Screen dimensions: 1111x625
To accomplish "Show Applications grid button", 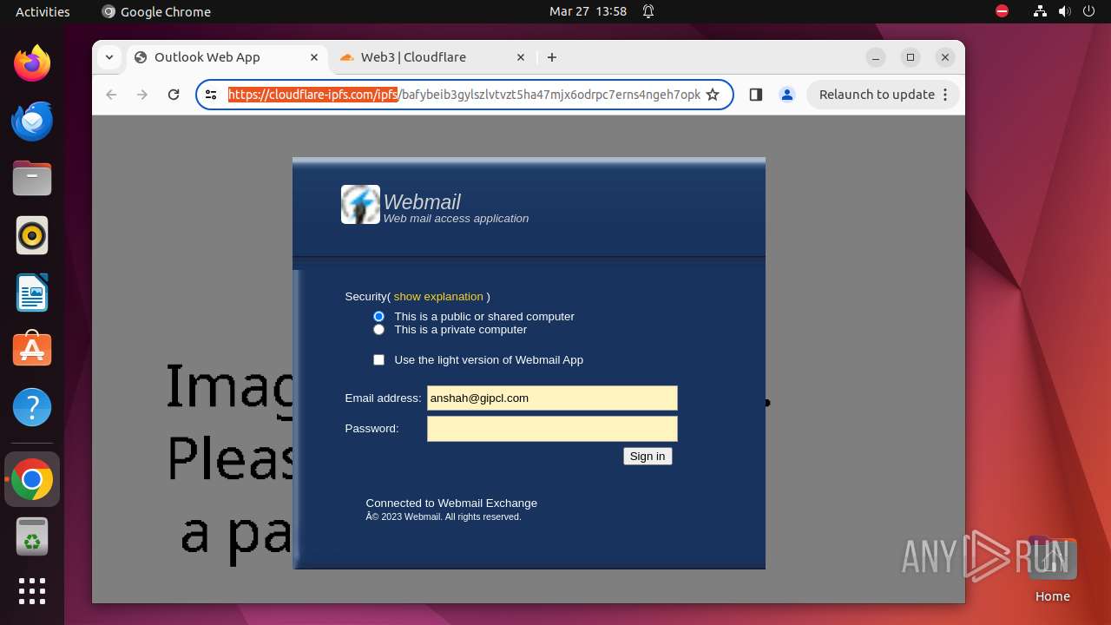I will point(32,591).
